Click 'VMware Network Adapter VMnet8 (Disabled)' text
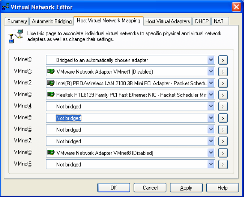244x197 pixels. click(x=105, y=153)
